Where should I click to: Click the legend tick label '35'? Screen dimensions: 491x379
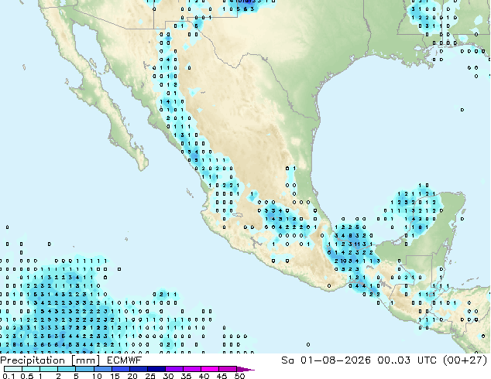point(186,376)
